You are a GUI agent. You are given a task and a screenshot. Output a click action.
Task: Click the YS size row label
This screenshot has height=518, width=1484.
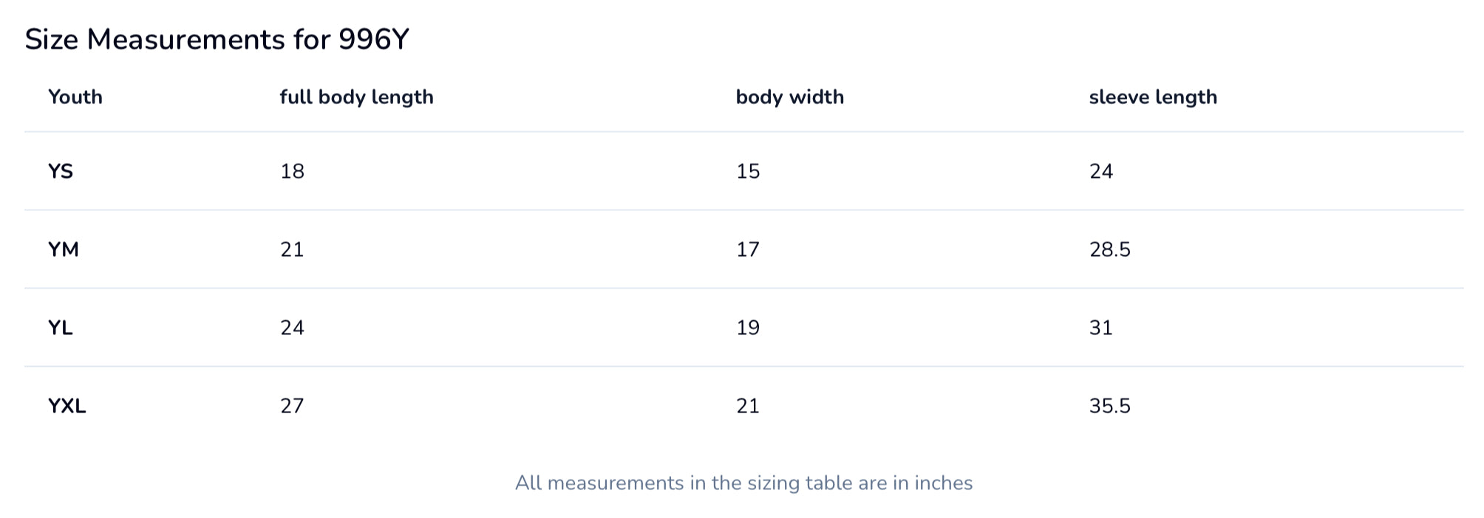61,171
